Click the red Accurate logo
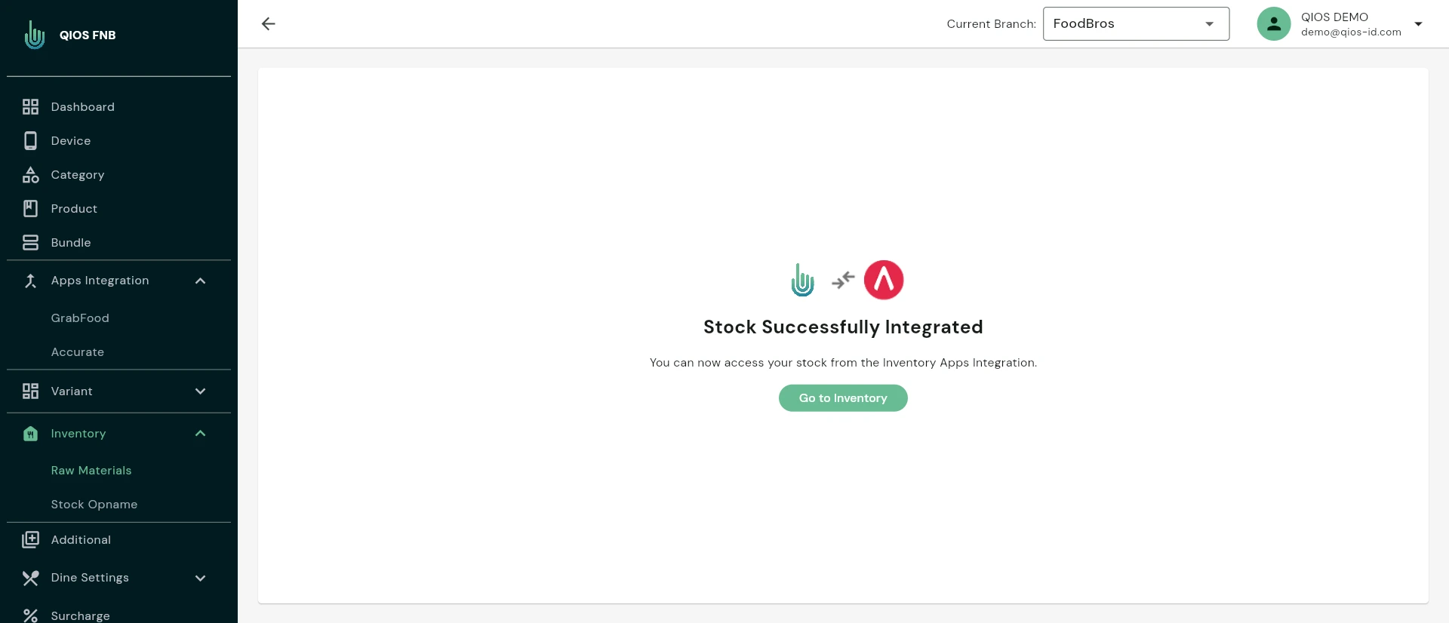Viewport: 1449px width, 623px height. (884, 280)
